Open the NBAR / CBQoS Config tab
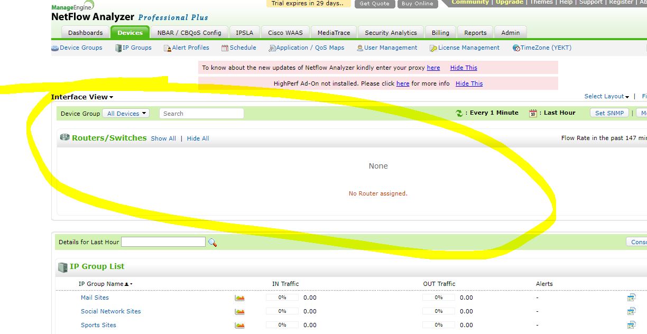Screen dimensions: 647x334 click(x=189, y=33)
